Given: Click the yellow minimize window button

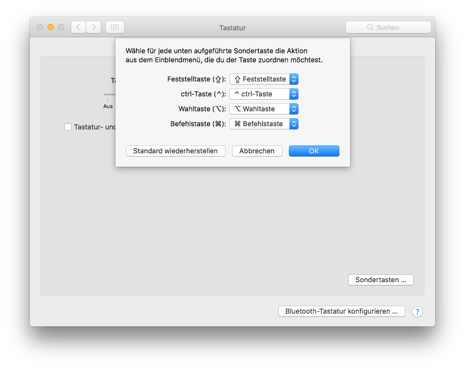Looking at the screenshot, I should 51,27.
